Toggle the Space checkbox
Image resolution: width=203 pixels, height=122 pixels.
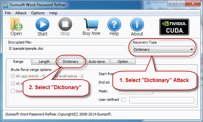(13, 91)
